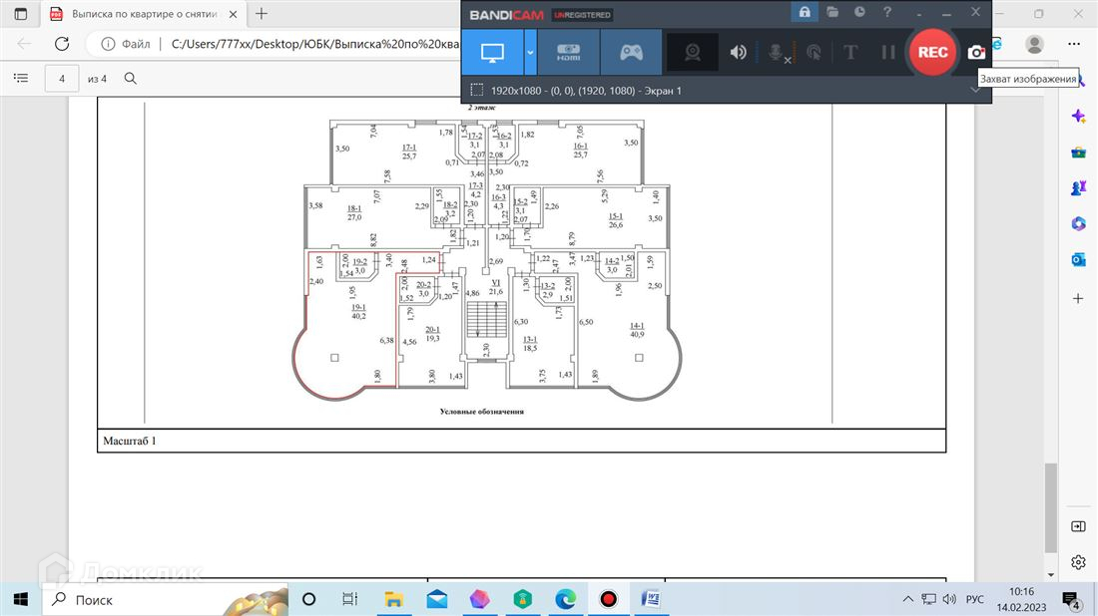The width and height of the screenshot is (1098, 616).
Task: Open Edge profile avatar
Action: point(1034,44)
